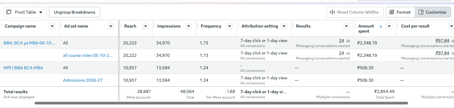The height and width of the screenshot is (108, 454).
Task: Open Frequency column dropdown arrow
Action: [229, 26]
